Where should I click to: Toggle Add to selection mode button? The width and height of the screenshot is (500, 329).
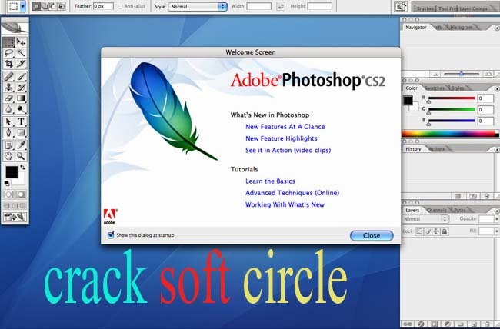pyautogui.click(x=45, y=6)
